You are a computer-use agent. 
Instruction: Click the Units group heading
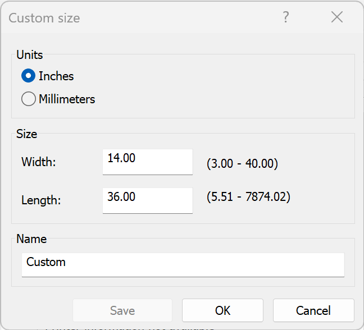pos(30,54)
